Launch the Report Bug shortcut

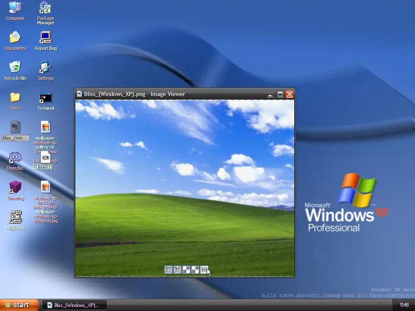coord(45,40)
